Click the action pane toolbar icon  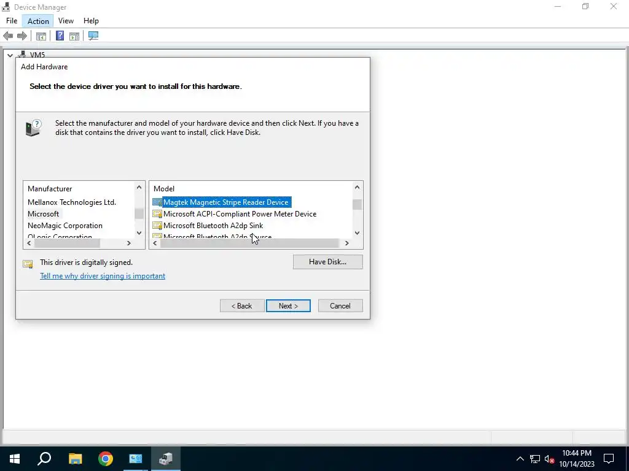click(74, 36)
